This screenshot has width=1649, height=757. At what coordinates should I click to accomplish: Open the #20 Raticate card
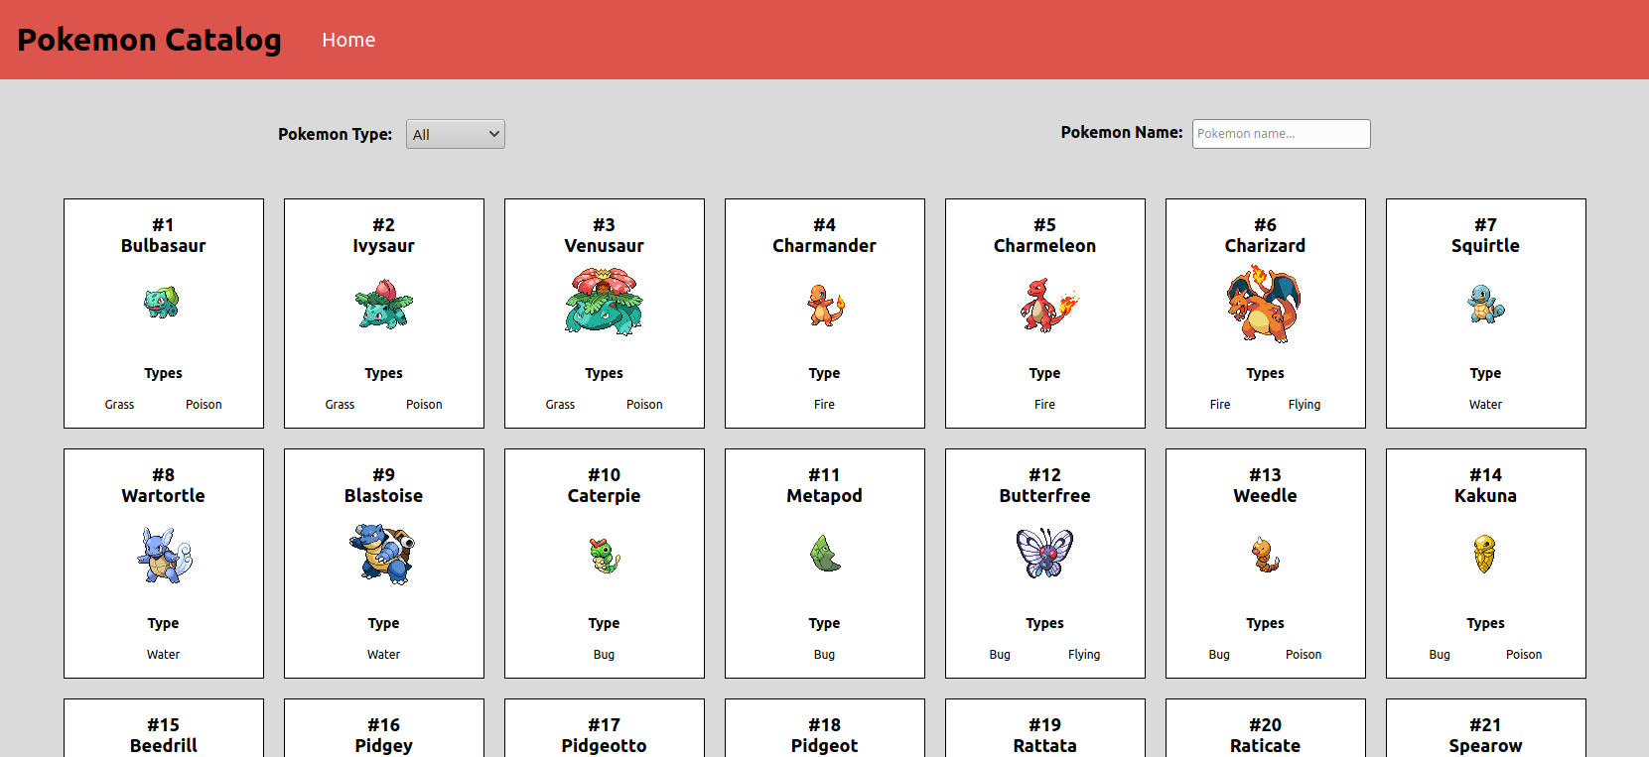[x=1266, y=728]
